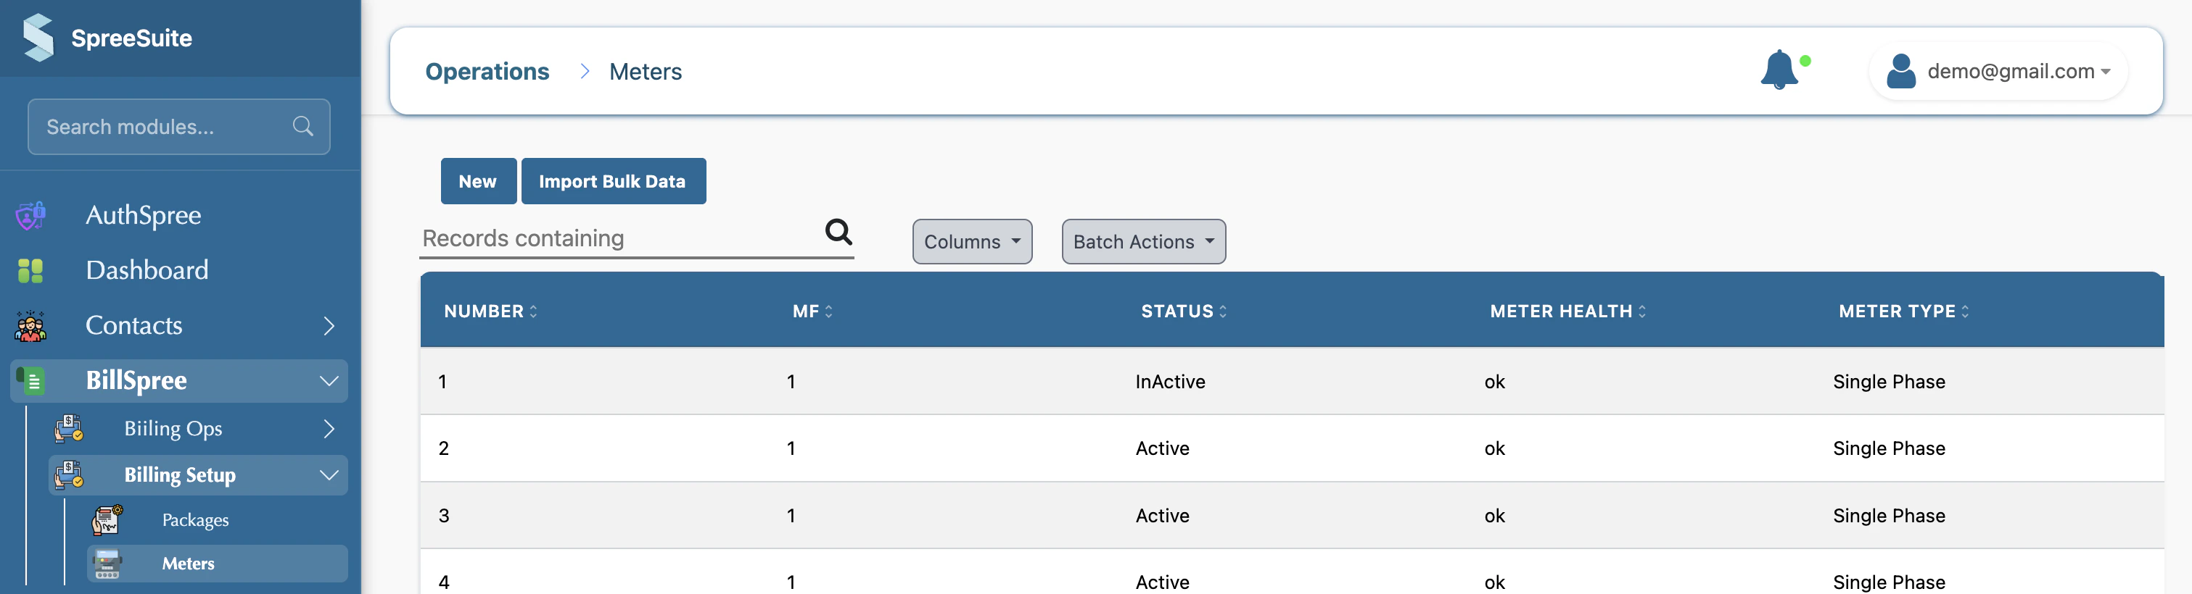Open the Batch Actions dropdown
Screen dimensions: 2192x594
click(x=1143, y=242)
